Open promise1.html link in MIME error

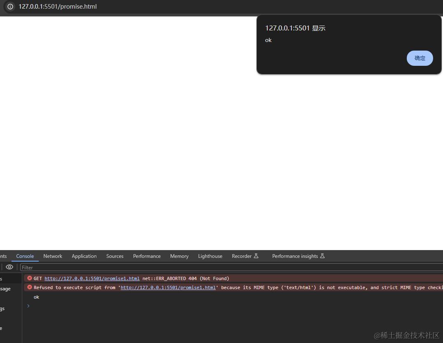pyautogui.click(x=168, y=287)
